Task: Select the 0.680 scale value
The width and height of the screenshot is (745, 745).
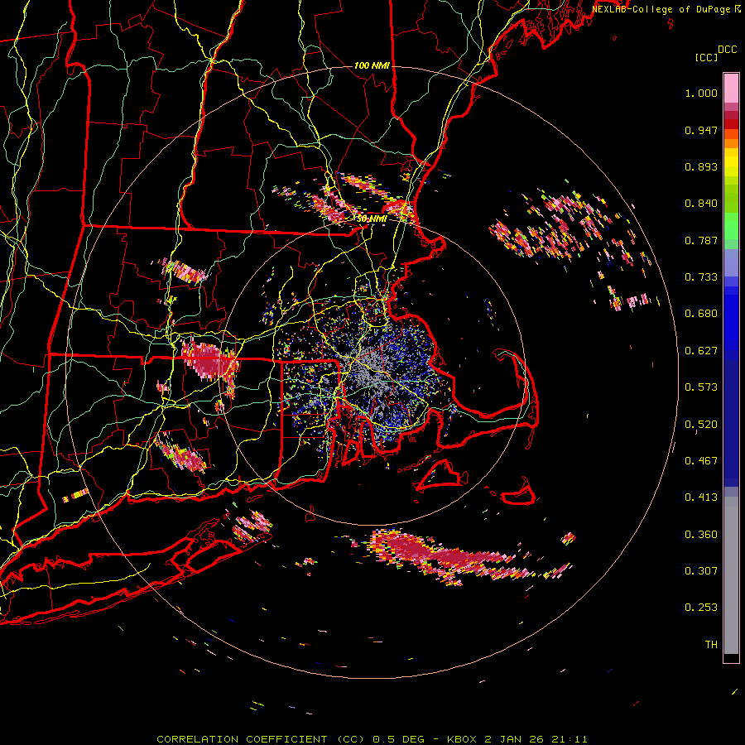Action: (701, 314)
